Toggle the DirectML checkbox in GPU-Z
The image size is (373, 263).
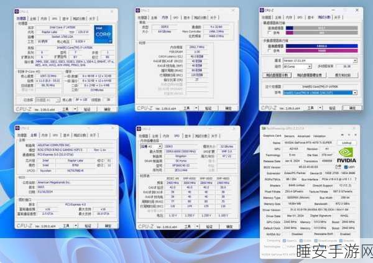click(x=341, y=241)
